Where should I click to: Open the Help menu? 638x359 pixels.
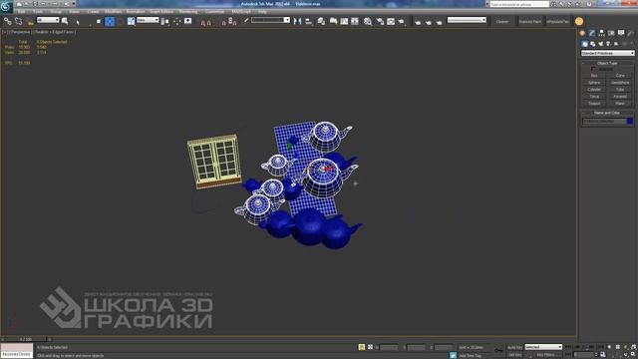pos(262,11)
